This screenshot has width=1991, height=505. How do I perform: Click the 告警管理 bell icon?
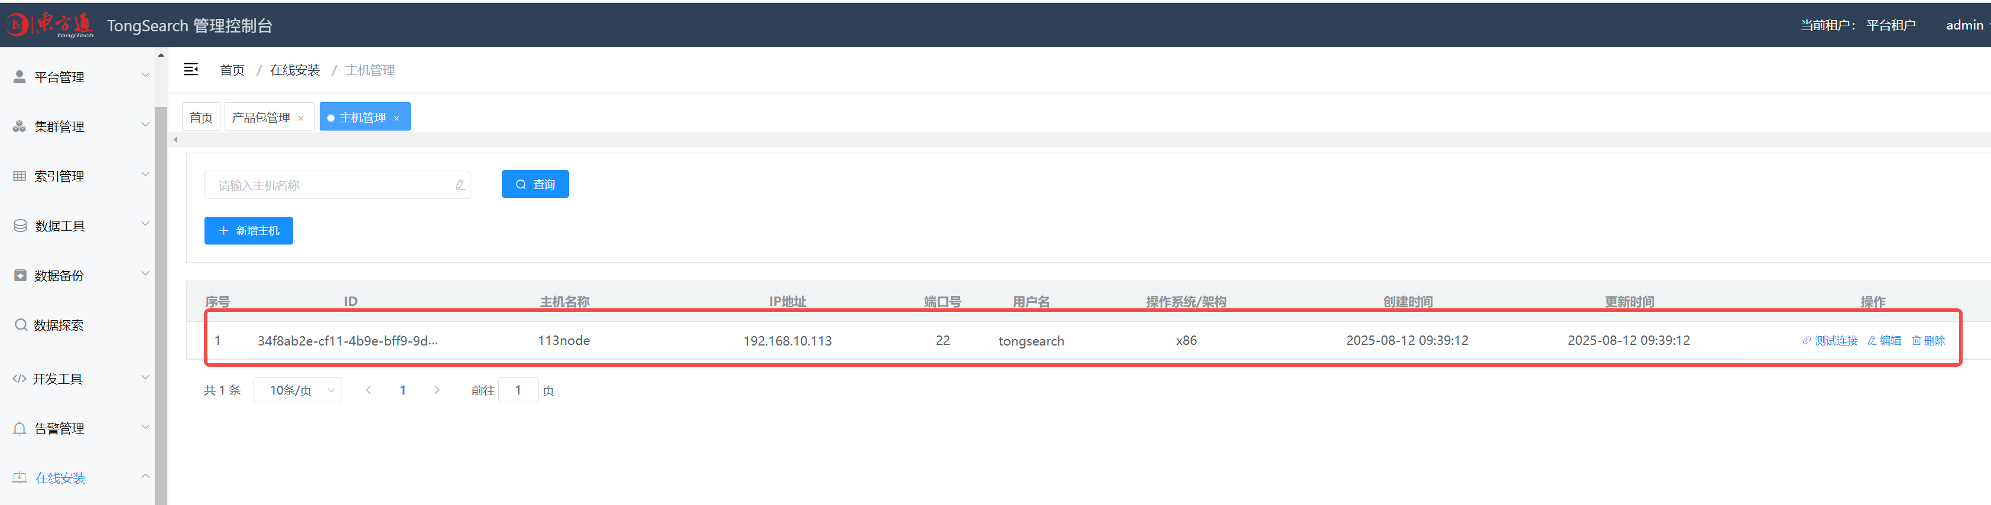[x=20, y=429]
